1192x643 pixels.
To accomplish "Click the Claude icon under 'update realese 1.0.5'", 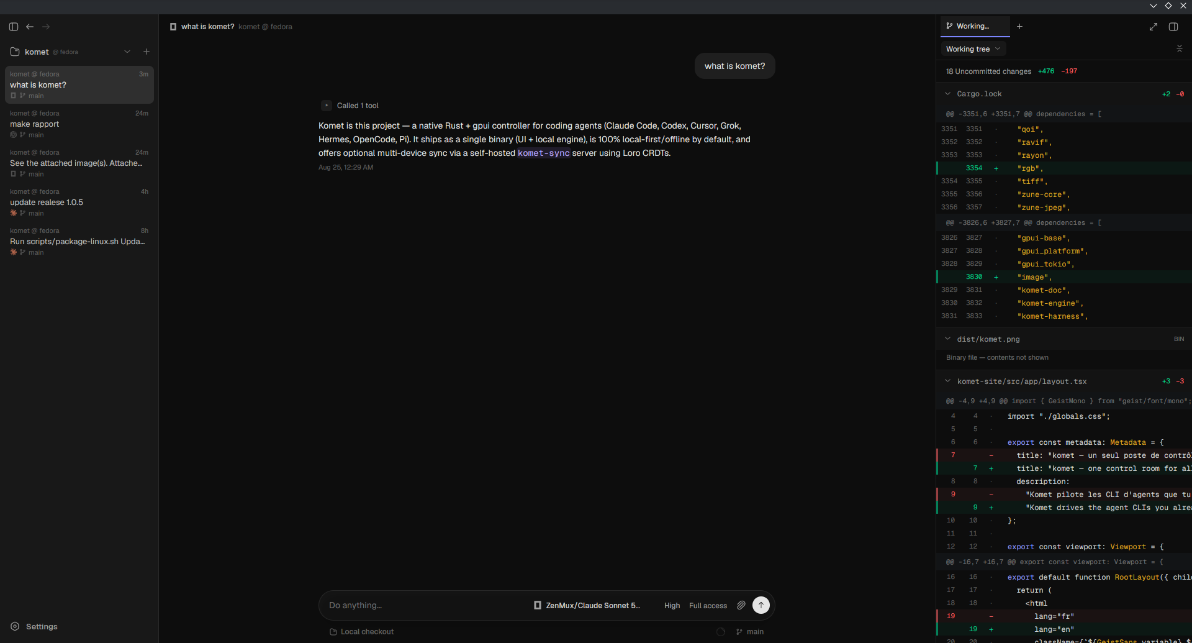I will point(13,213).
